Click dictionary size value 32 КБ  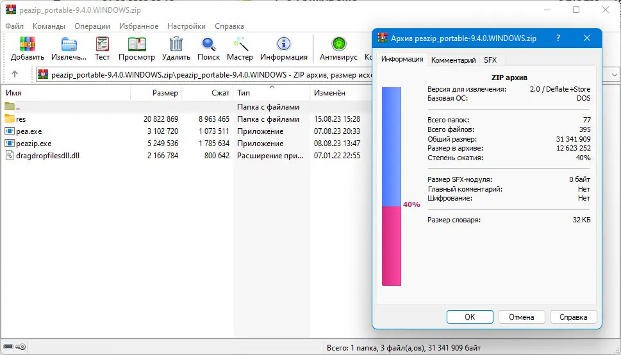coord(581,220)
